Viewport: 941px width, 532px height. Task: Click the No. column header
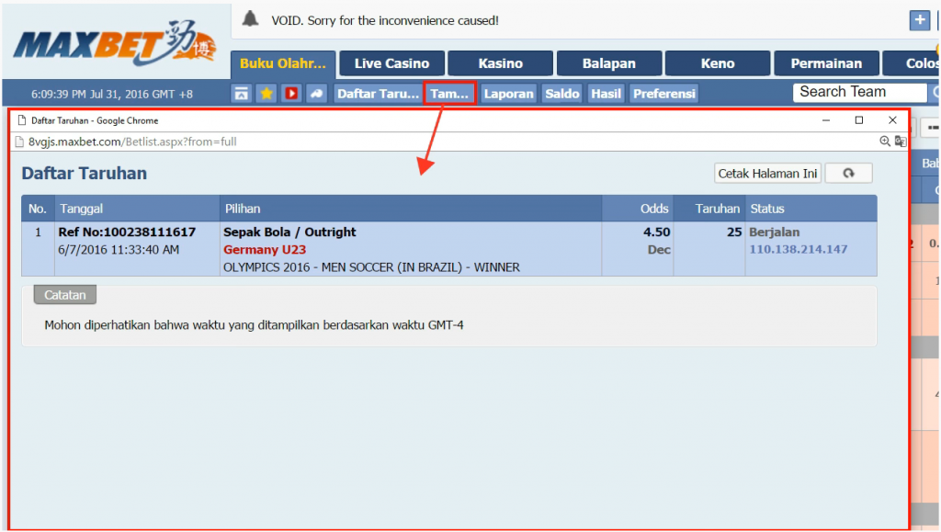pyautogui.click(x=37, y=209)
